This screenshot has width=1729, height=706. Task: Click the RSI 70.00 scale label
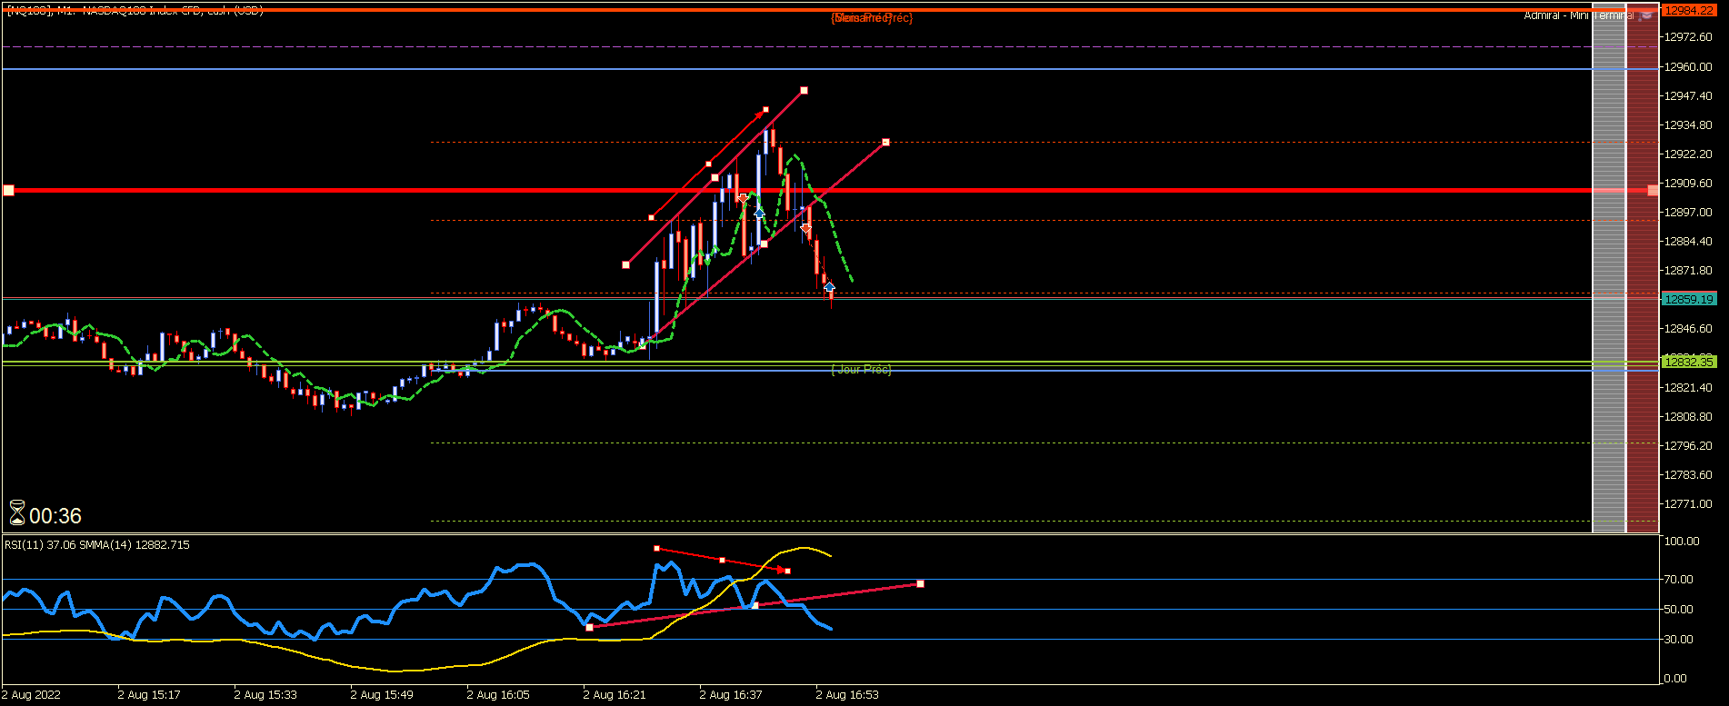1678,580
